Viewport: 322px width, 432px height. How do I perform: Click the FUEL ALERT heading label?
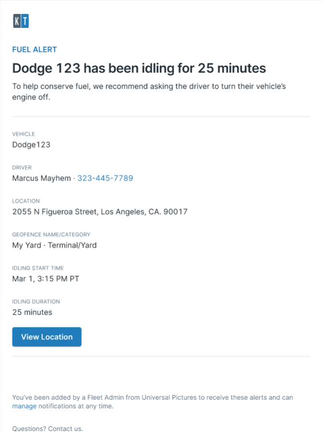pyautogui.click(x=35, y=50)
